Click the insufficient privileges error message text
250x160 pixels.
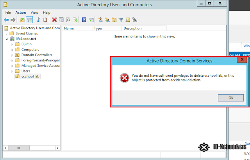click(183, 77)
